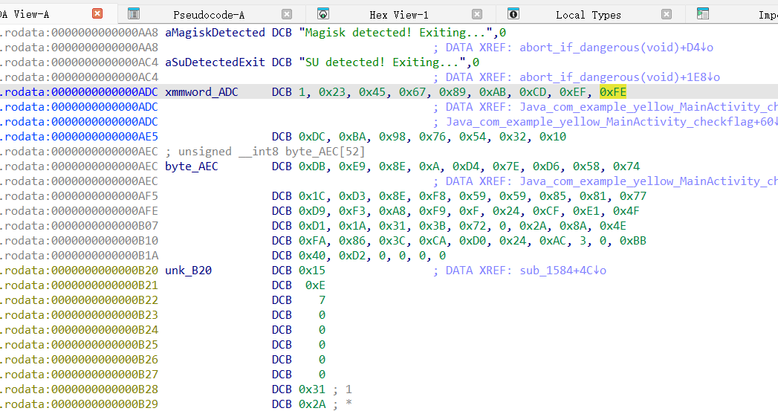
Task: Click address .rodata:0000000000000B1A
Action: click(x=79, y=256)
